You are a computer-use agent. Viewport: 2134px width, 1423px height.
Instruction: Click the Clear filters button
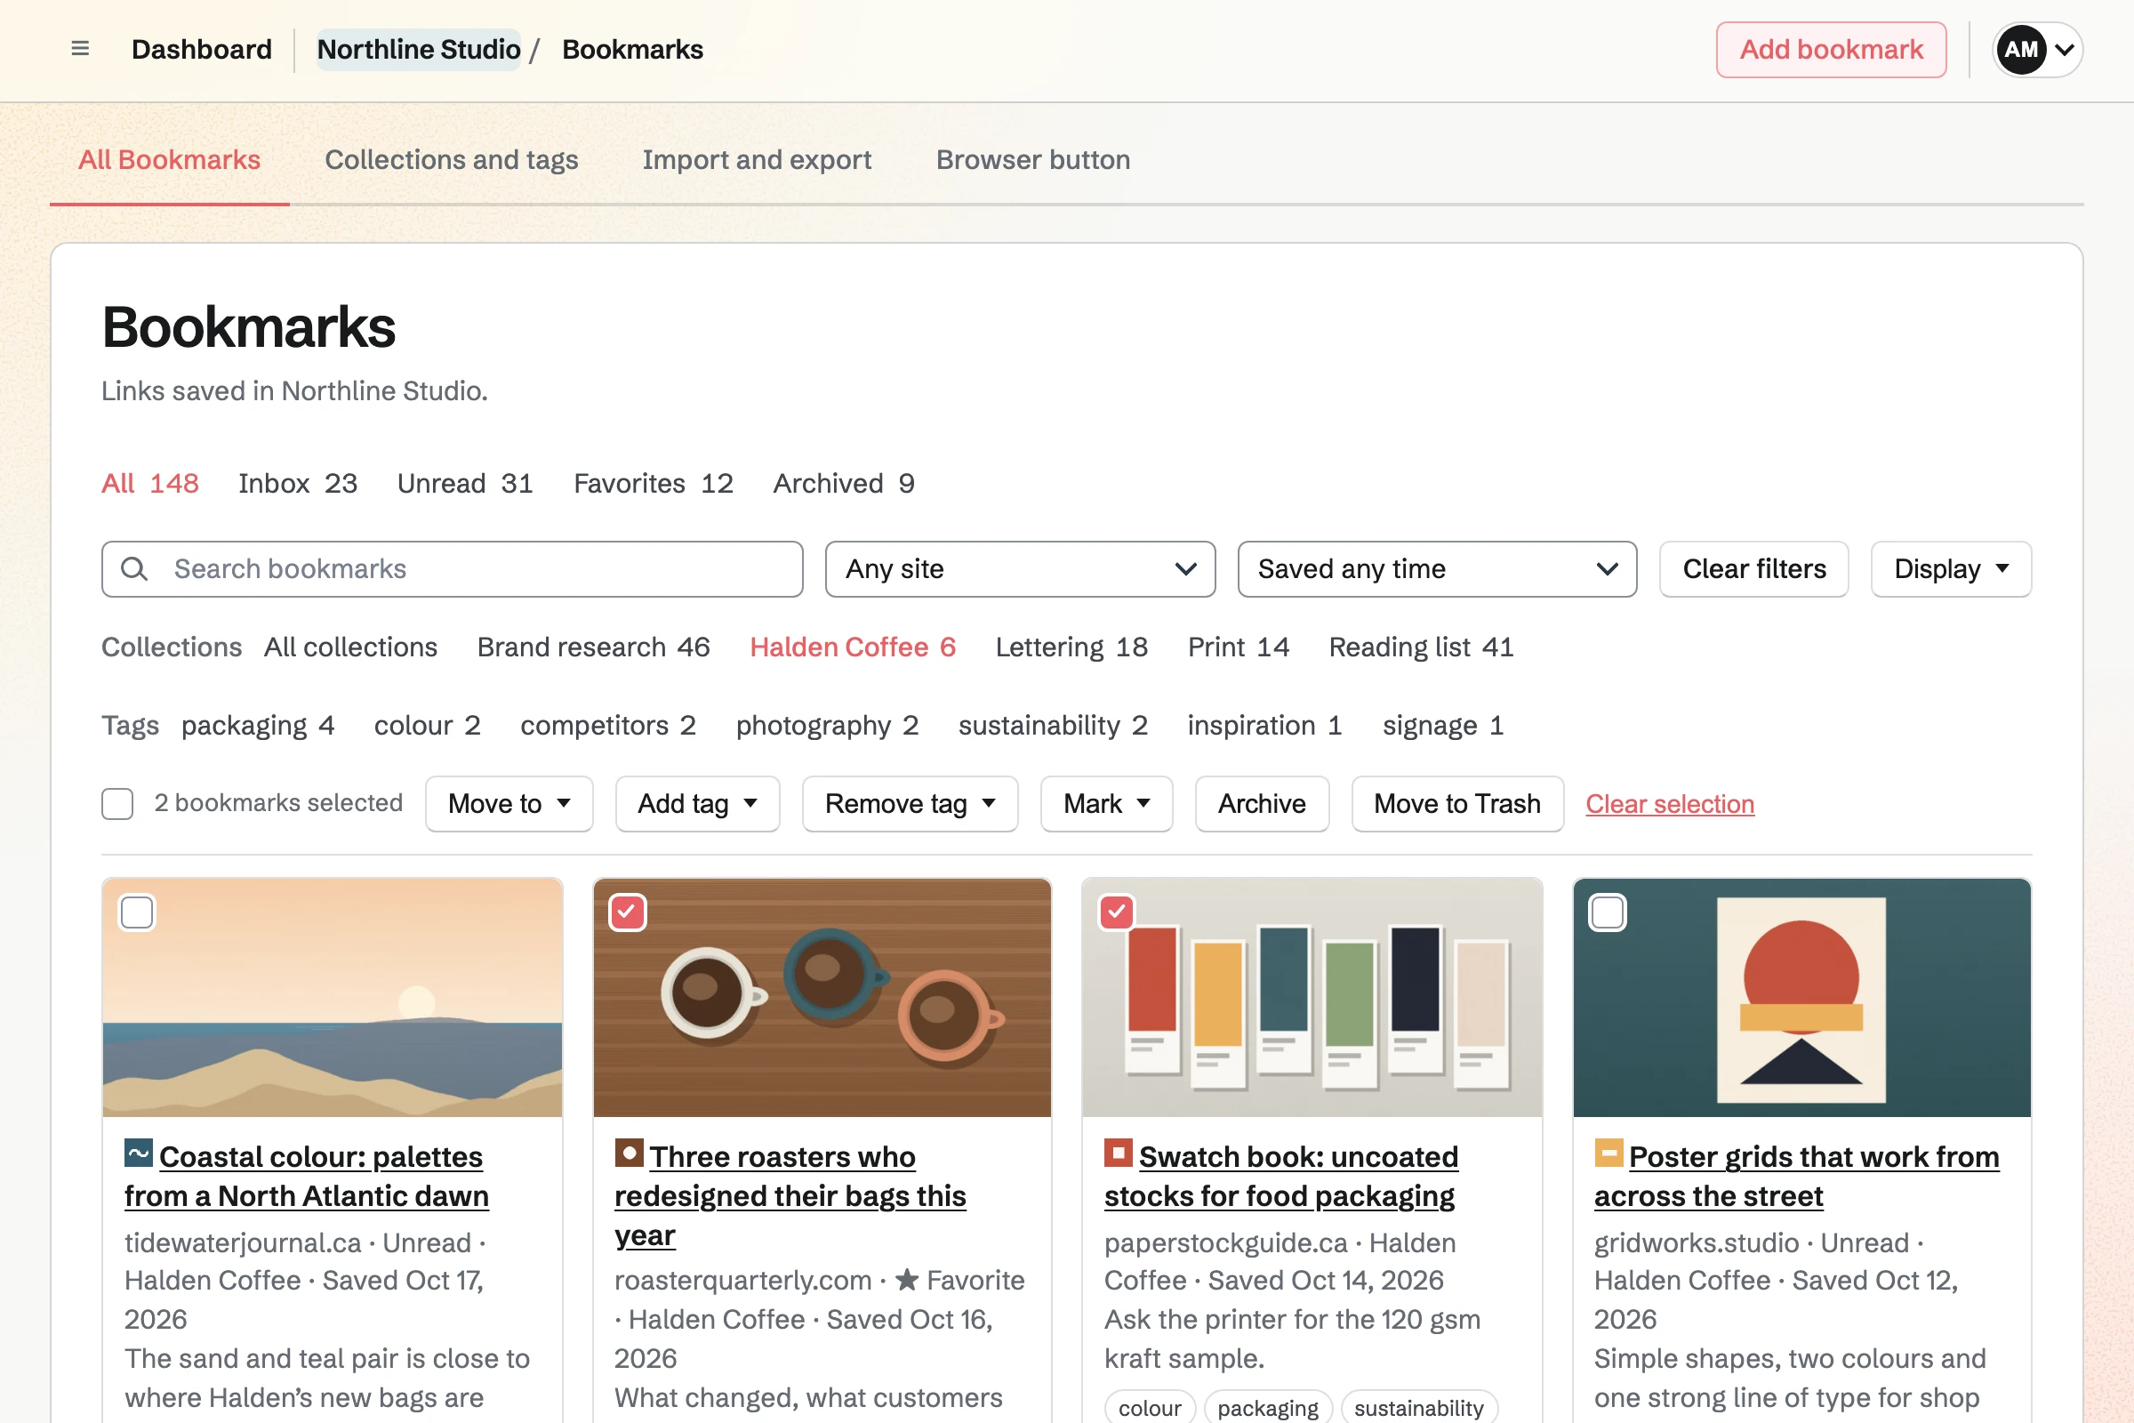coord(1753,569)
